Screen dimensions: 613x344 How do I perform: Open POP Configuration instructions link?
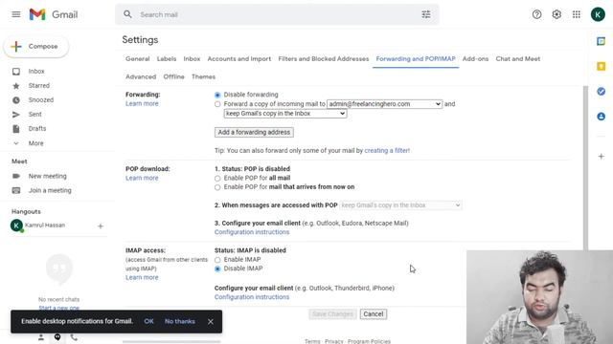coord(252,232)
